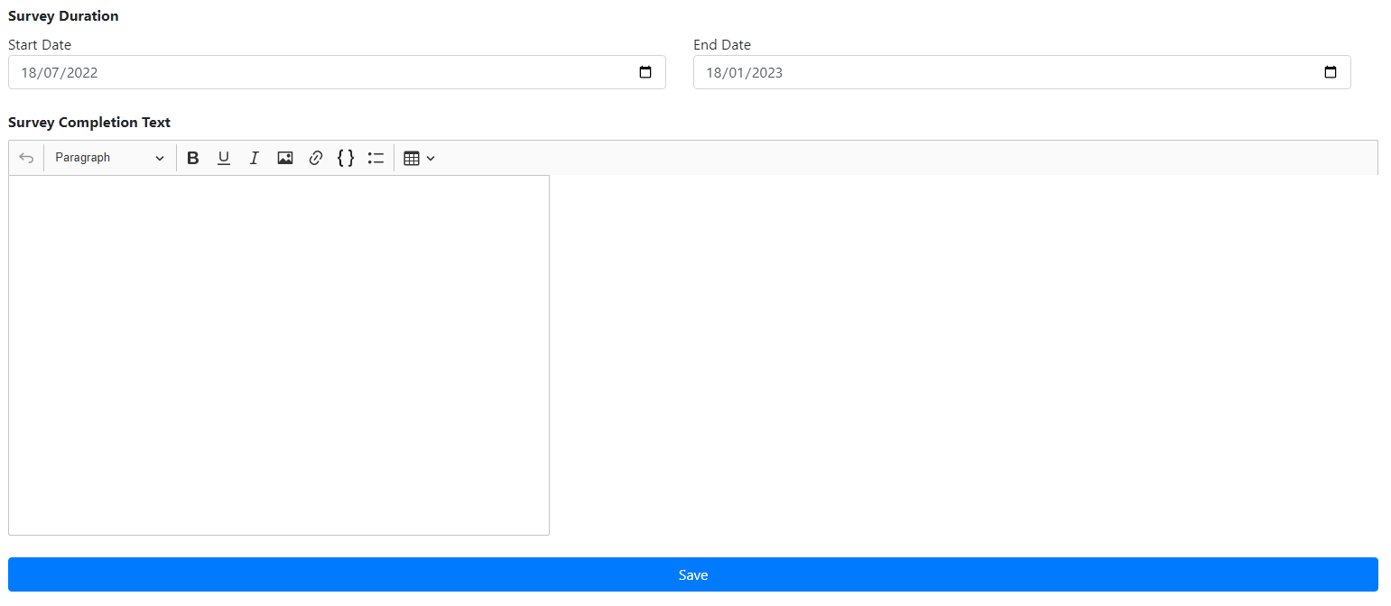The image size is (1391, 606).
Task: Toggle italic formatting
Action: tap(255, 158)
